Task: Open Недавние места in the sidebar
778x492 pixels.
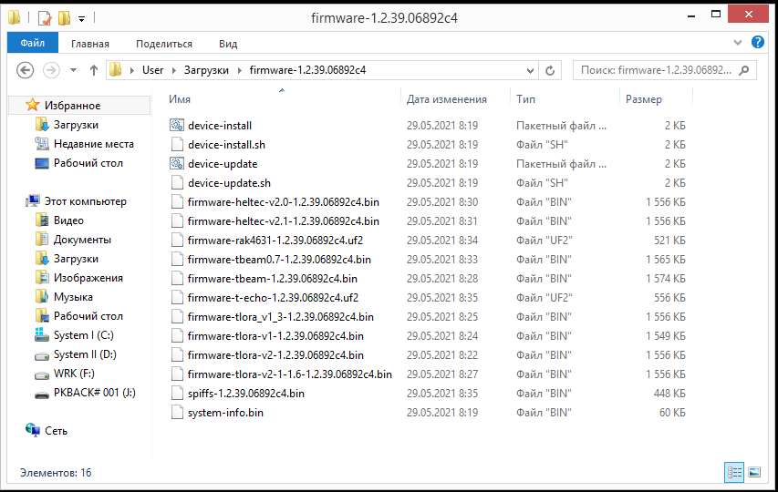Action: 94,144
